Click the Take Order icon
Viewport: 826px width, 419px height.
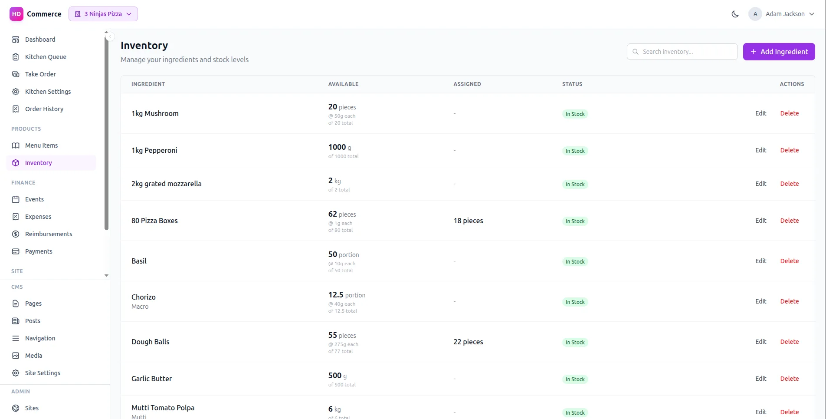[x=16, y=74]
